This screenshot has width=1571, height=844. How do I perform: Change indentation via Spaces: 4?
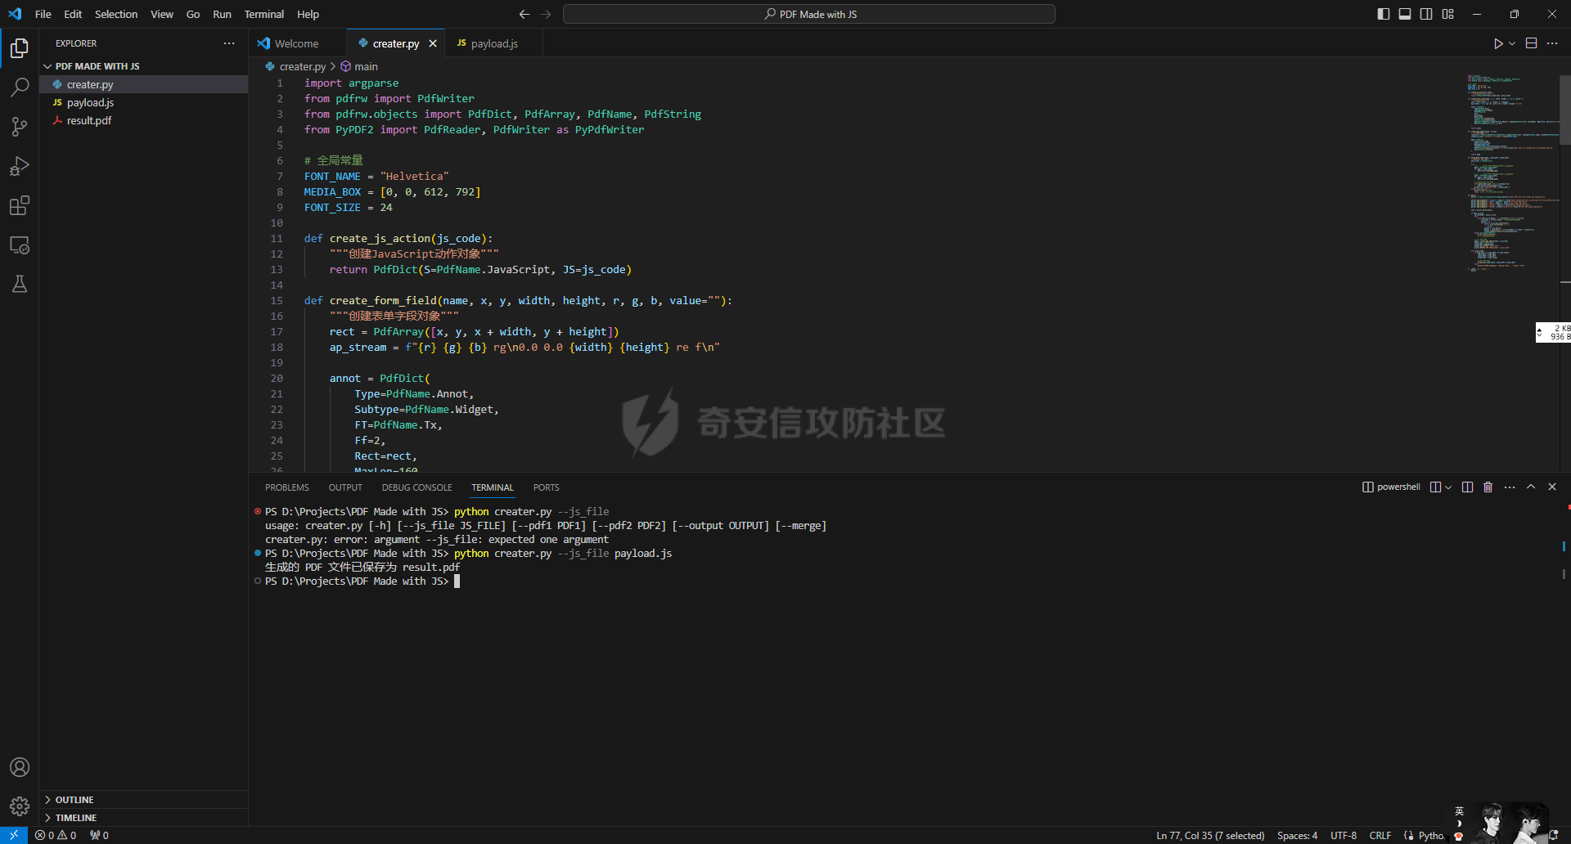tap(1297, 835)
